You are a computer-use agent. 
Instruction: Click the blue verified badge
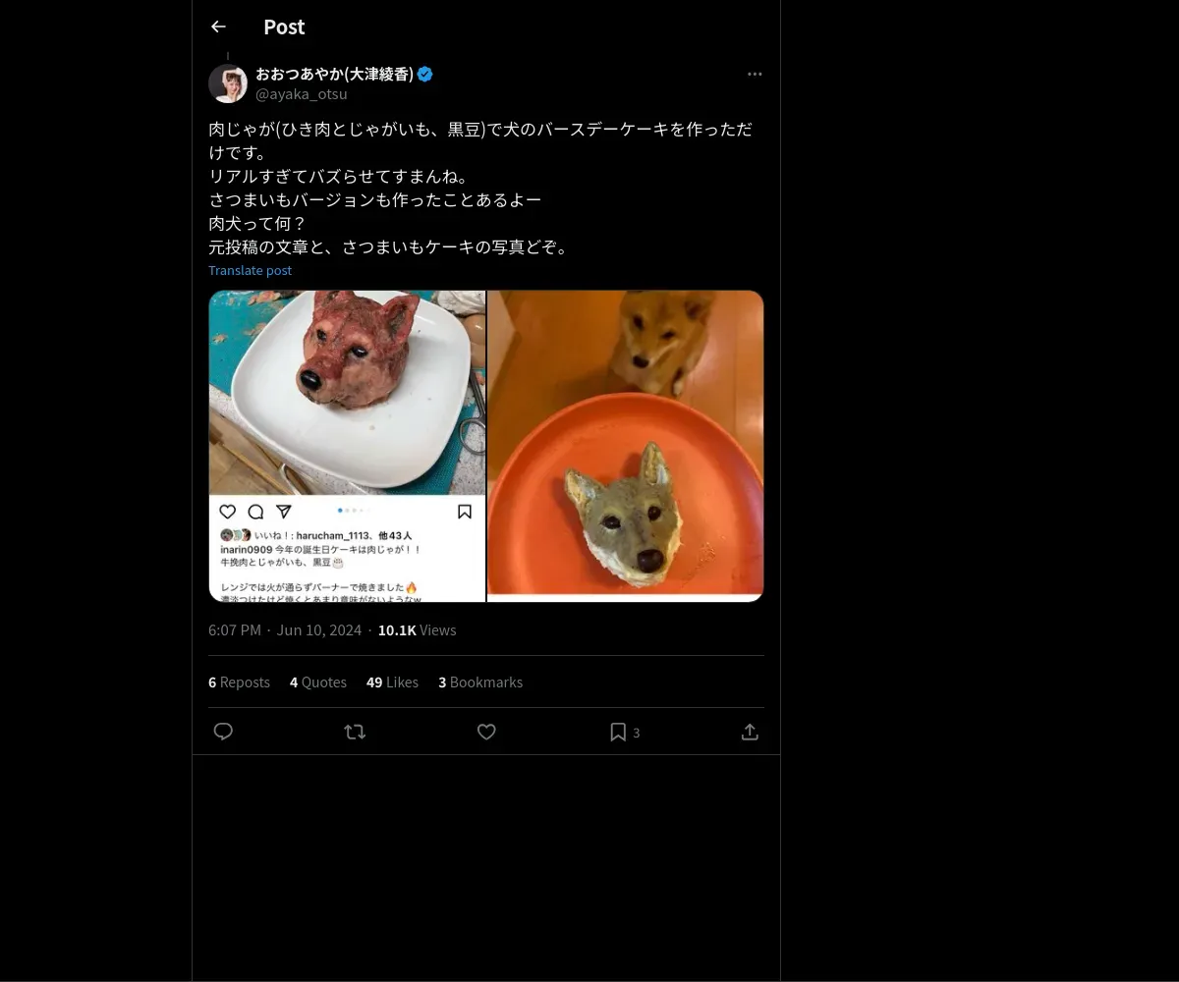[425, 74]
